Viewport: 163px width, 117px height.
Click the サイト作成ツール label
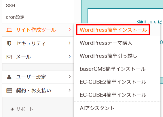[x=36, y=30]
